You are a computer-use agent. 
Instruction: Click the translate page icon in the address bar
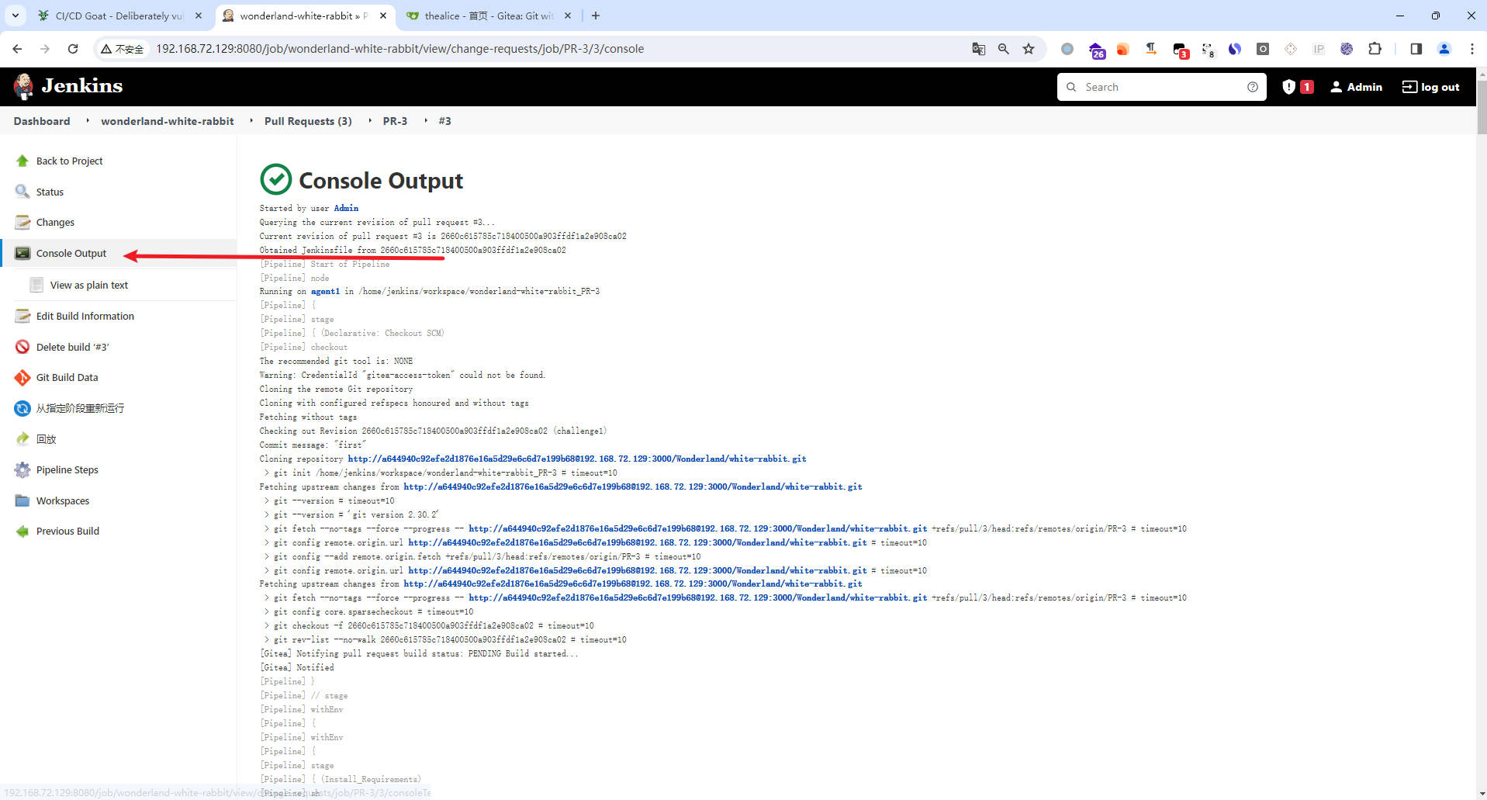coord(979,49)
